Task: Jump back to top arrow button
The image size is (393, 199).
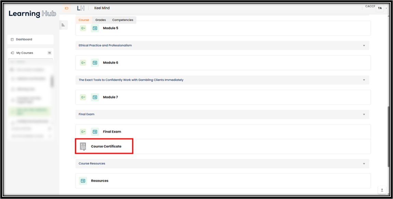Action: tap(382, 190)
